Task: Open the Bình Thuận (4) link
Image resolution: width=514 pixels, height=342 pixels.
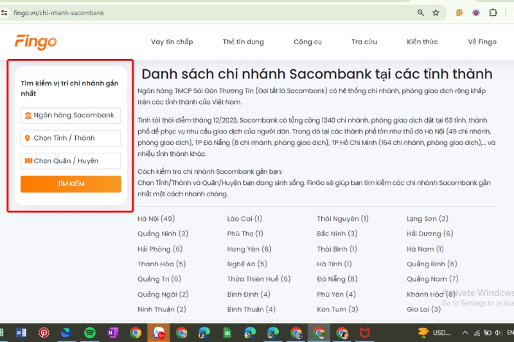Action: coord(251,309)
